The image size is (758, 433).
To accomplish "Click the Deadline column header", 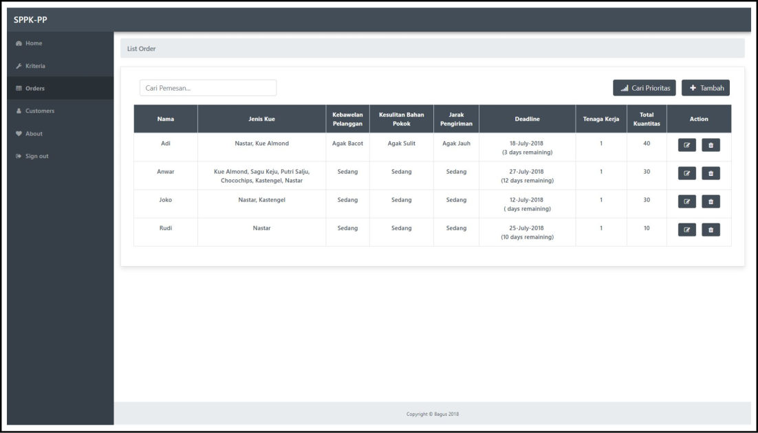I will coord(527,119).
